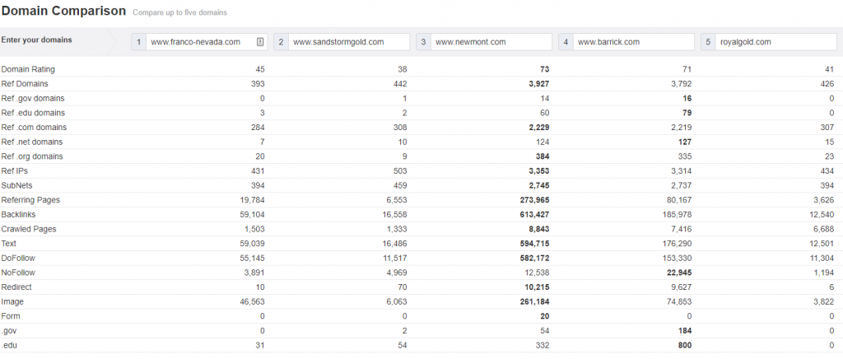Screen dimensions: 843x359
Task: Click the Redirect value 10,215
Action: tap(537, 287)
